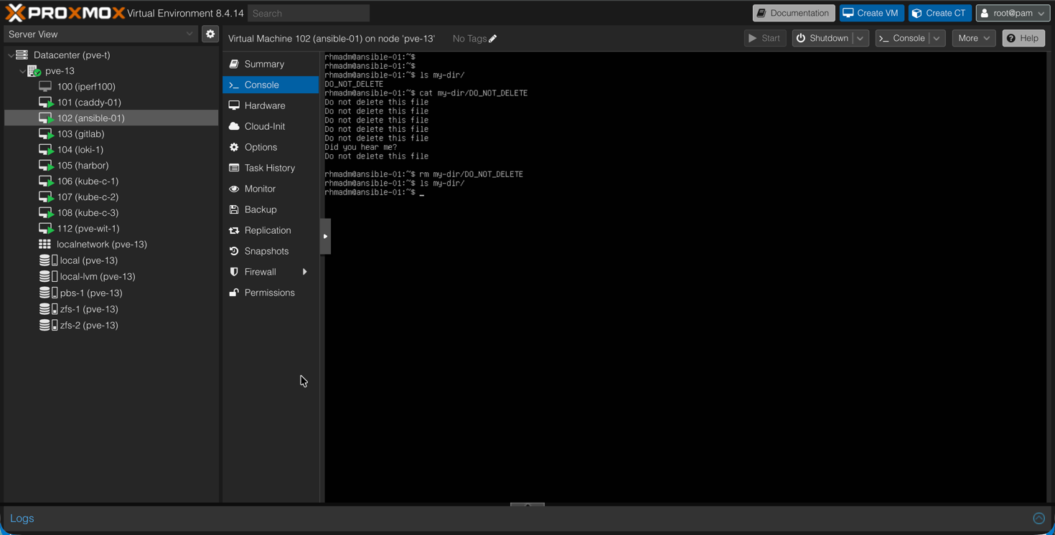Click the No Tags label
This screenshot has width=1055, height=535.
coord(469,39)
